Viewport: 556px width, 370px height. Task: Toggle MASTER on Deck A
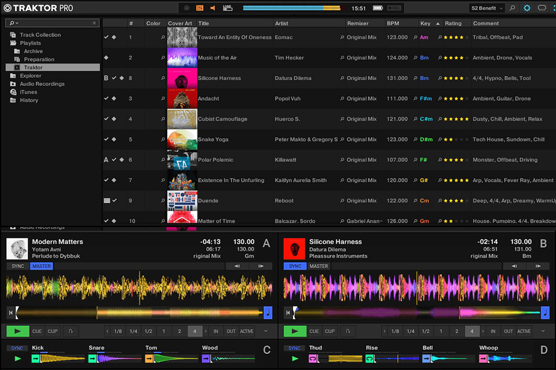[42, 266]
